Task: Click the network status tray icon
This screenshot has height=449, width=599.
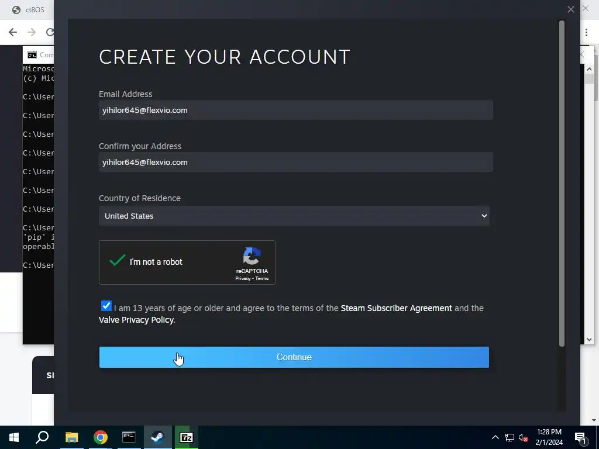Action: pyautogui.click(x=510, y=437)
